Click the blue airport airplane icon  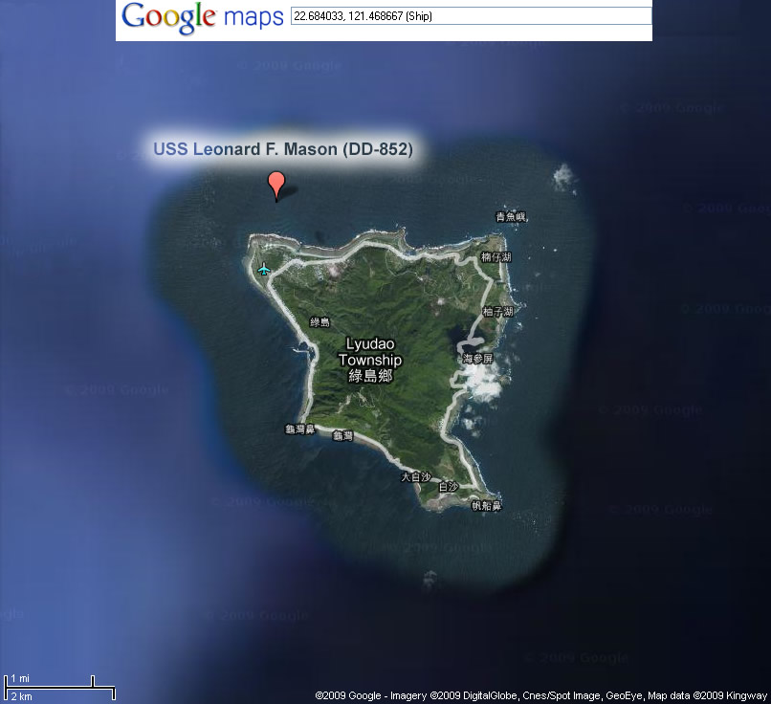(x=264, y=269)
